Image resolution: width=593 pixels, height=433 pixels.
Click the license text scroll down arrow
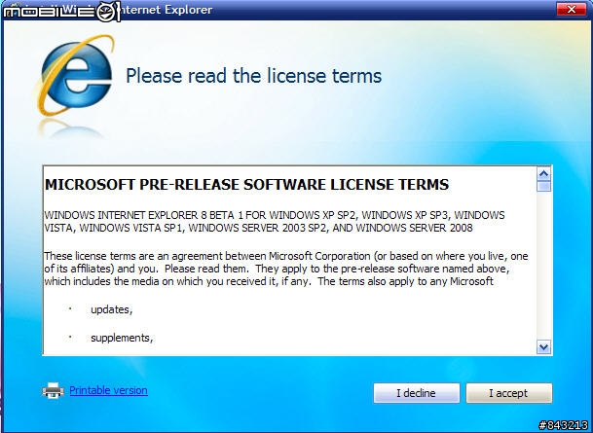coord(544,346)
